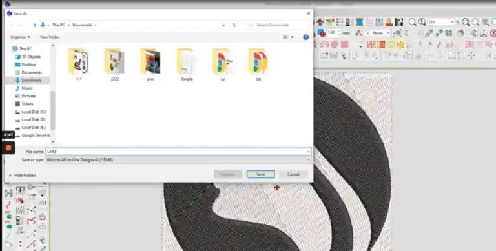Screen dimensions: 496x251
Task: Select the pics folder
Action: pyautogui.click(x=150, y=65)
